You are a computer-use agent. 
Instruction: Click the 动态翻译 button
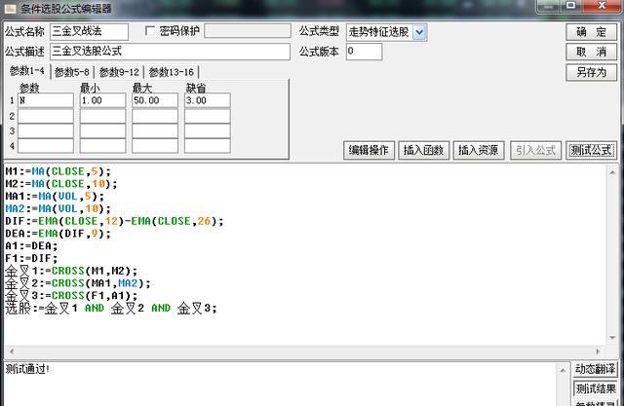coord(595,369)
